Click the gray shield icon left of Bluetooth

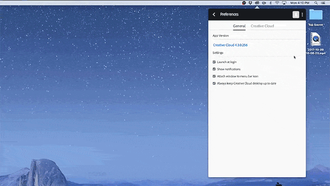pos(264,3)
